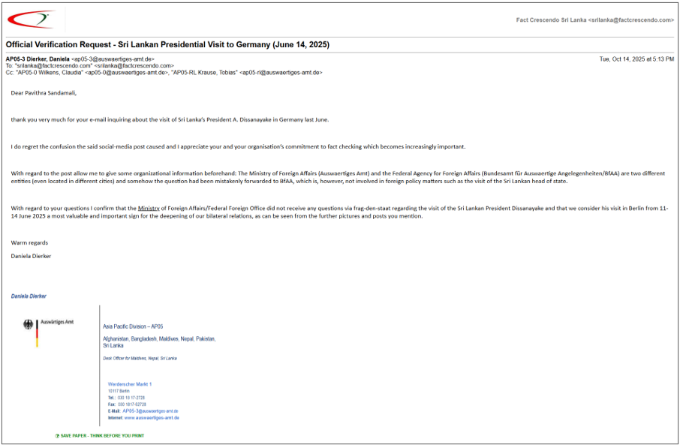Open the Werderscher Markt 1 address link

click(130, 384)
